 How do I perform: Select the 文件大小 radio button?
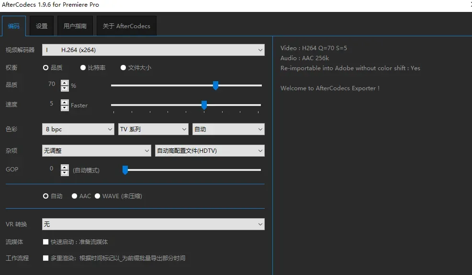(x=123, y=67)
